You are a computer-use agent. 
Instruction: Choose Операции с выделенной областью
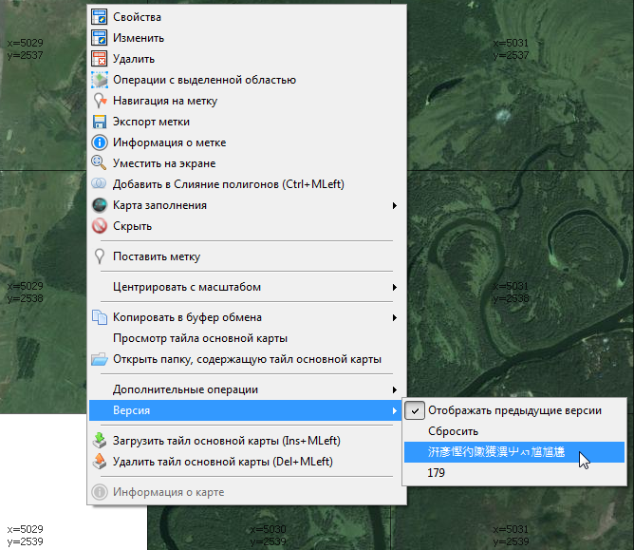(204, 80)
